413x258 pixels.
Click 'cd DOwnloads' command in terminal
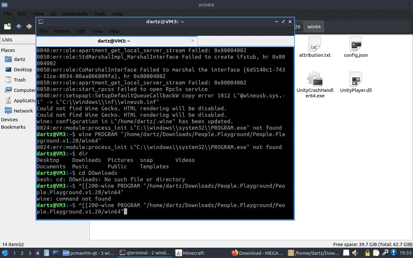click(x=98, y=173)
